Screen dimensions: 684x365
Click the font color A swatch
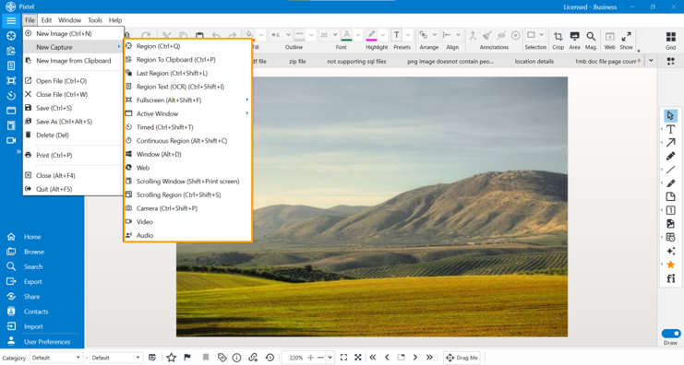pos(346,35)
